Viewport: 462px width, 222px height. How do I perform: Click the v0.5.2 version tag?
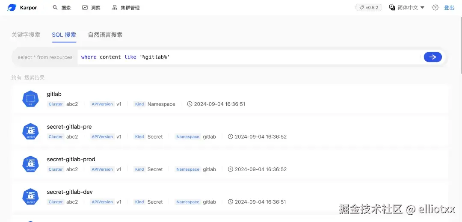point(369,8)
